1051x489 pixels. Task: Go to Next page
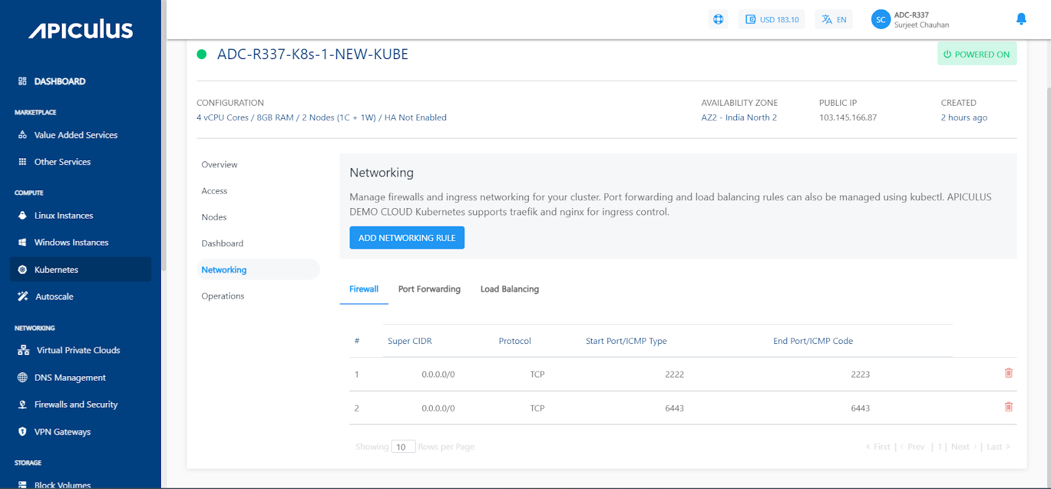pyautogui.click(x=964, y=447)
